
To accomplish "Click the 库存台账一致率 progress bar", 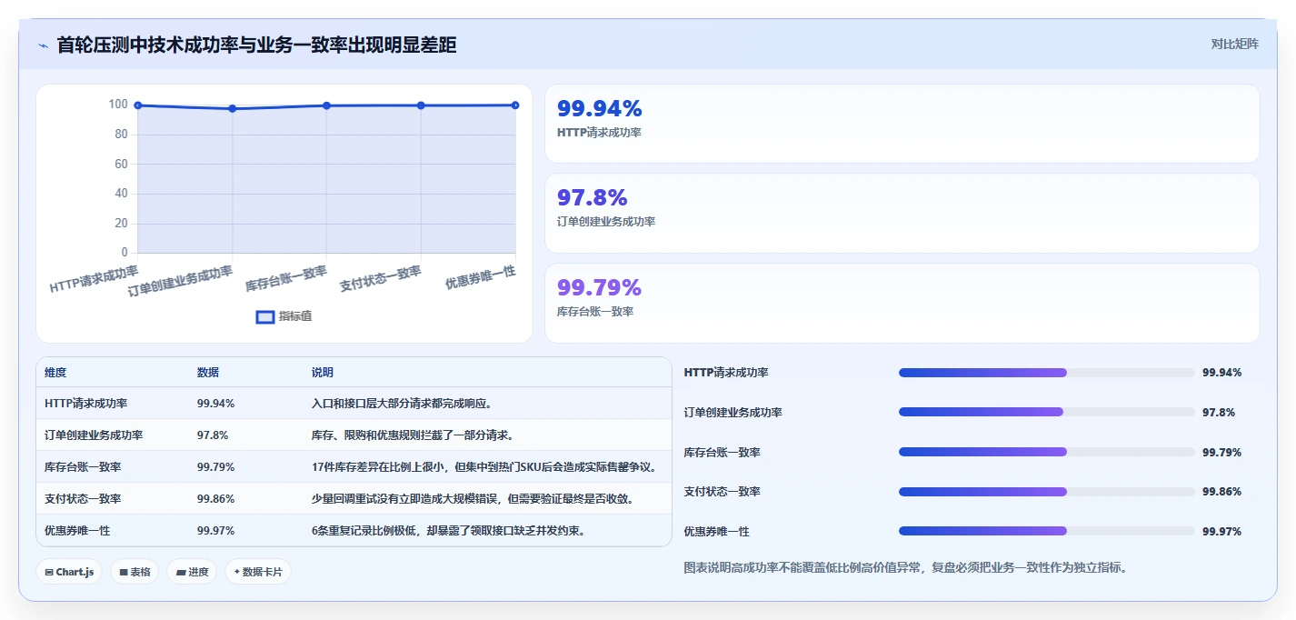I will click(x=1046, y=452).
